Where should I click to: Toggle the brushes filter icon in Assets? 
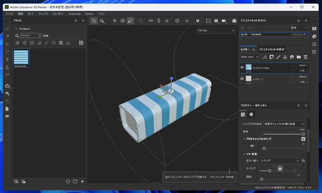point(46,43)
